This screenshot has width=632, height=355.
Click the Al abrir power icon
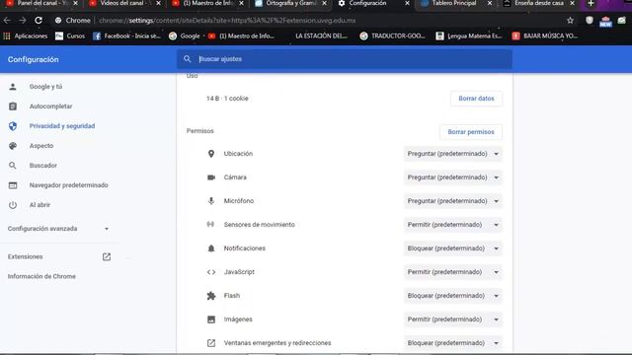click(x=13, y=205)
